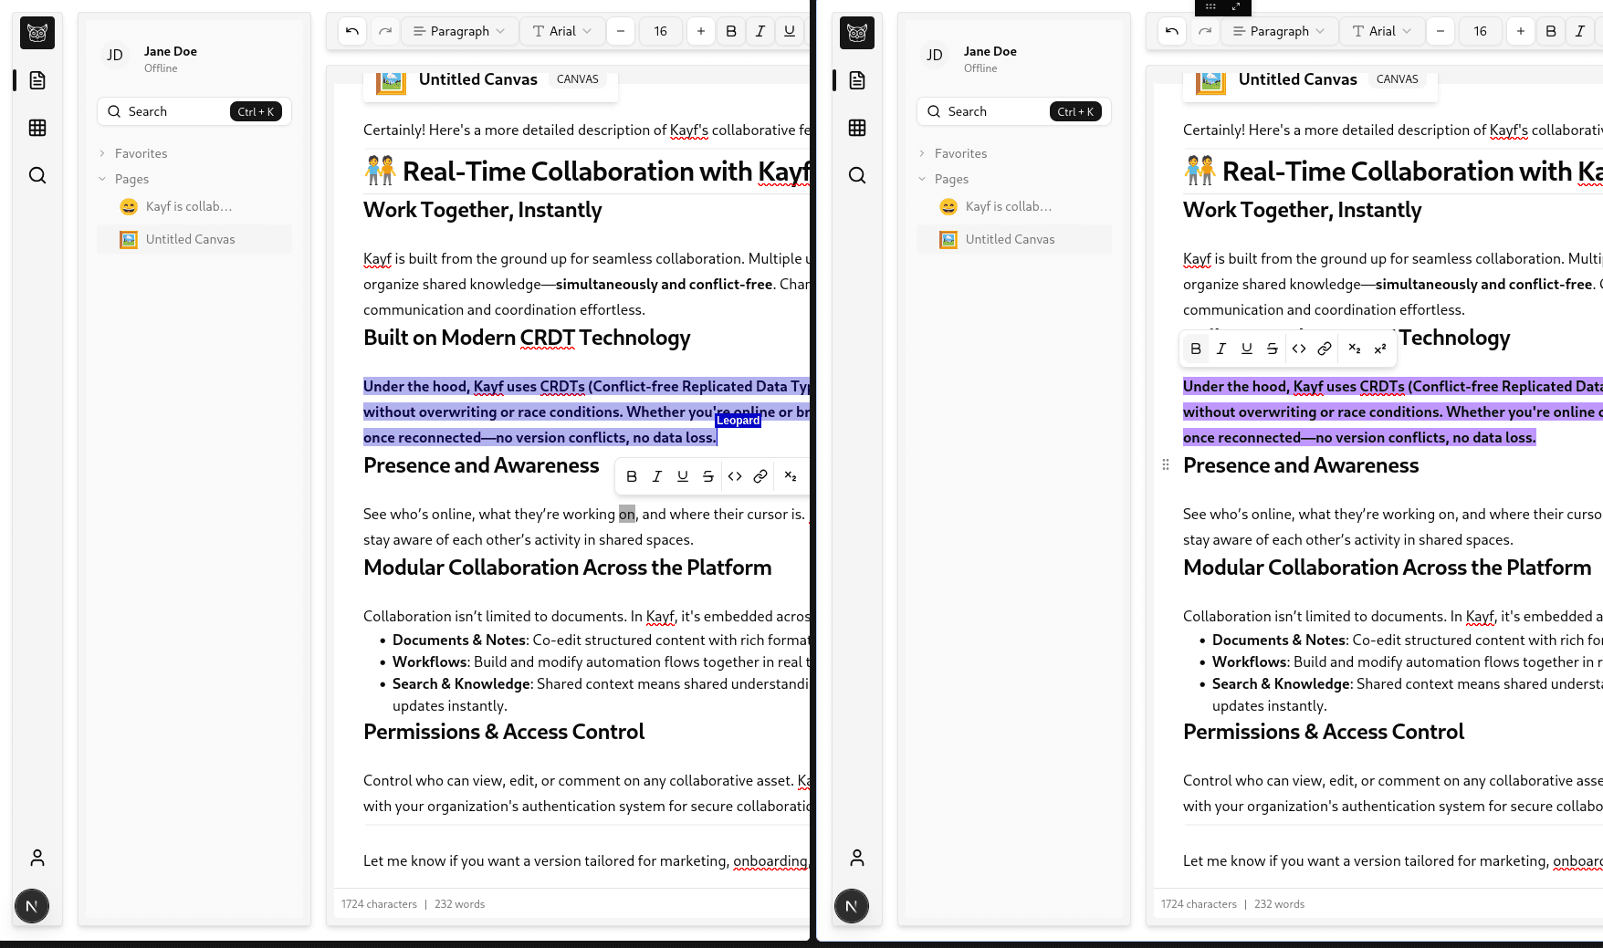
Task: Collapse Pages section in right window sidebar
Action: [943, 179]
